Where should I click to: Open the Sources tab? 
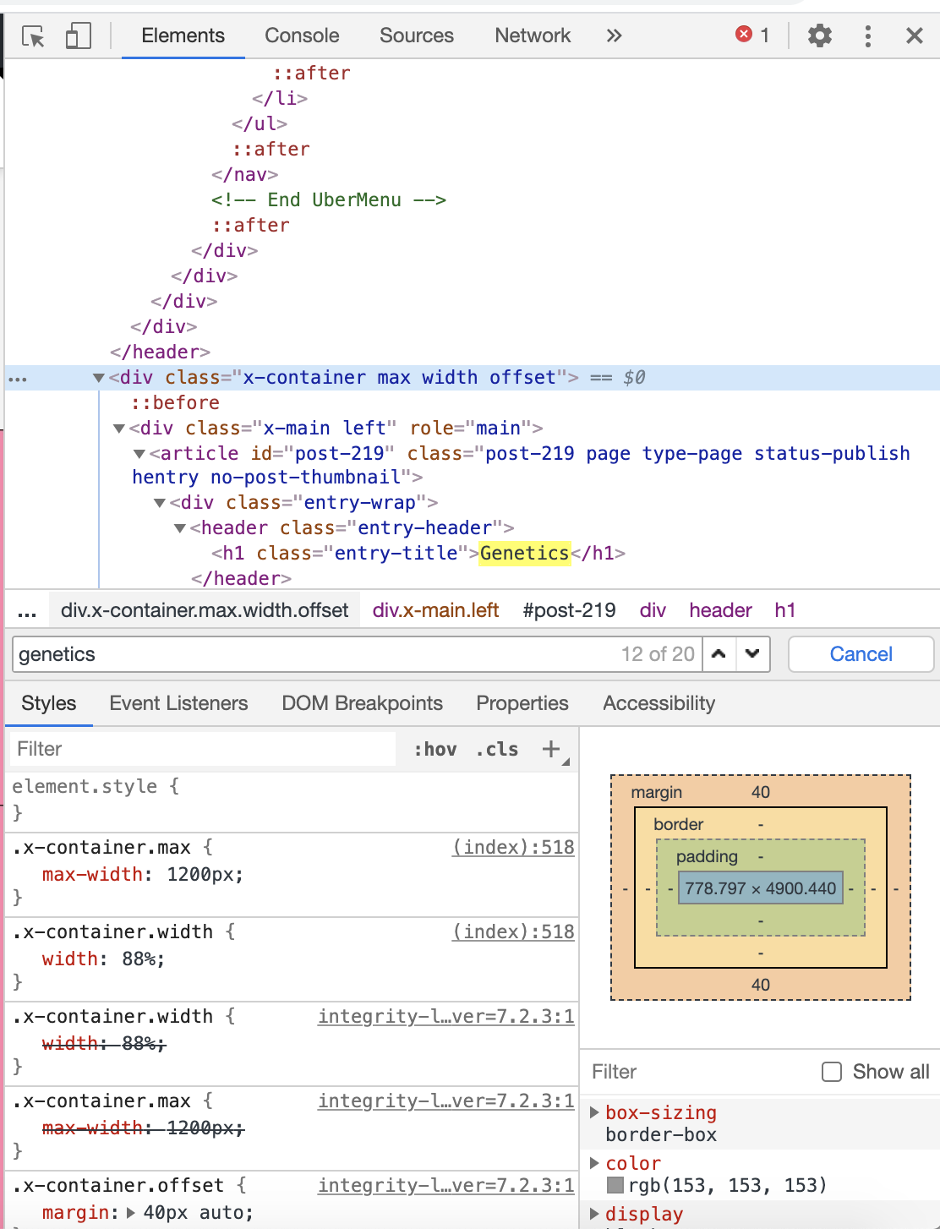pyautogui.click(x=417, y=36)
